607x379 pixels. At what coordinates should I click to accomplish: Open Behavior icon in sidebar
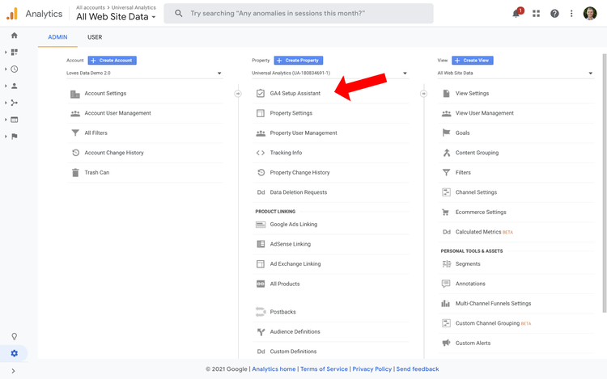(x=15, y=120)
